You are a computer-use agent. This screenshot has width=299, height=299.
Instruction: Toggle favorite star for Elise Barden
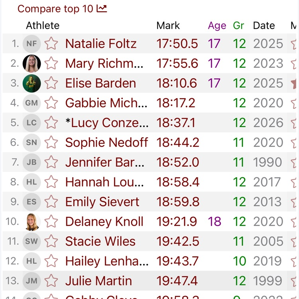(x=51, y=83)
